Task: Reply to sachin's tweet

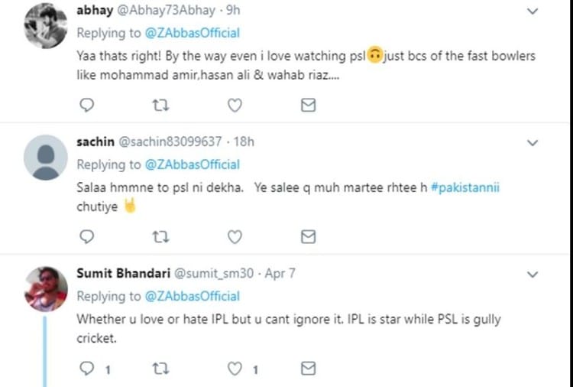Action: (86, 236)
